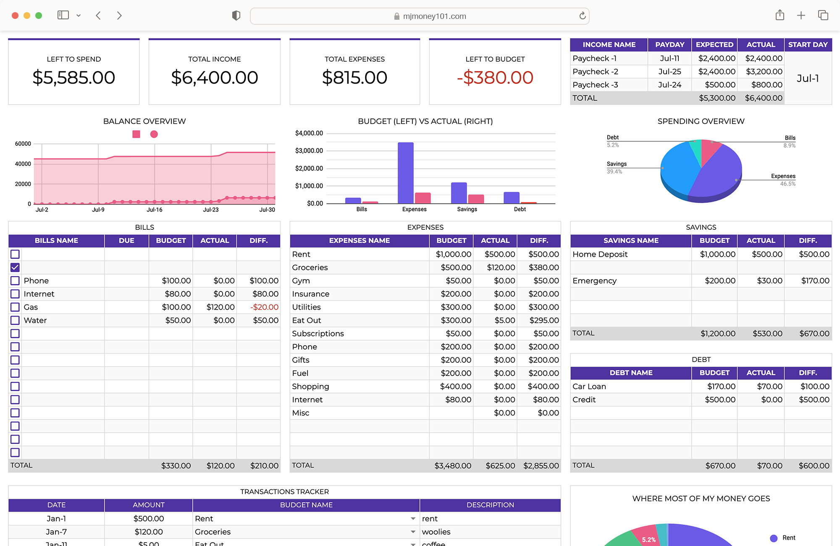Open the privacy shield report icon

pyautogui.click(x=236, y=16)
